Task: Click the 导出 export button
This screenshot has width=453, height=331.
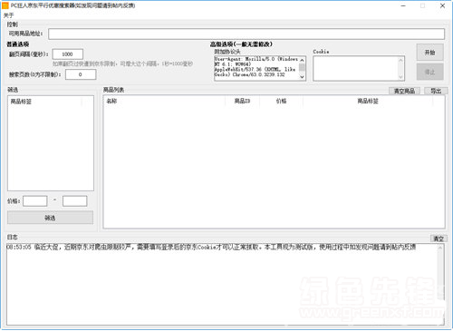Action: tap(436, 91)
